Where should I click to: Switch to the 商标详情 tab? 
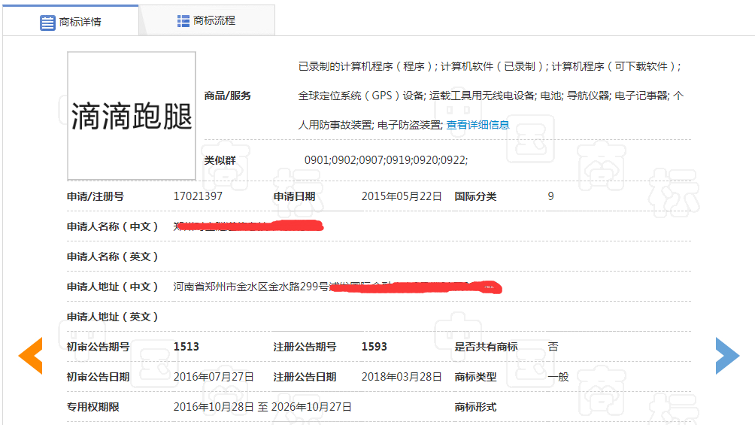(71, 21)
